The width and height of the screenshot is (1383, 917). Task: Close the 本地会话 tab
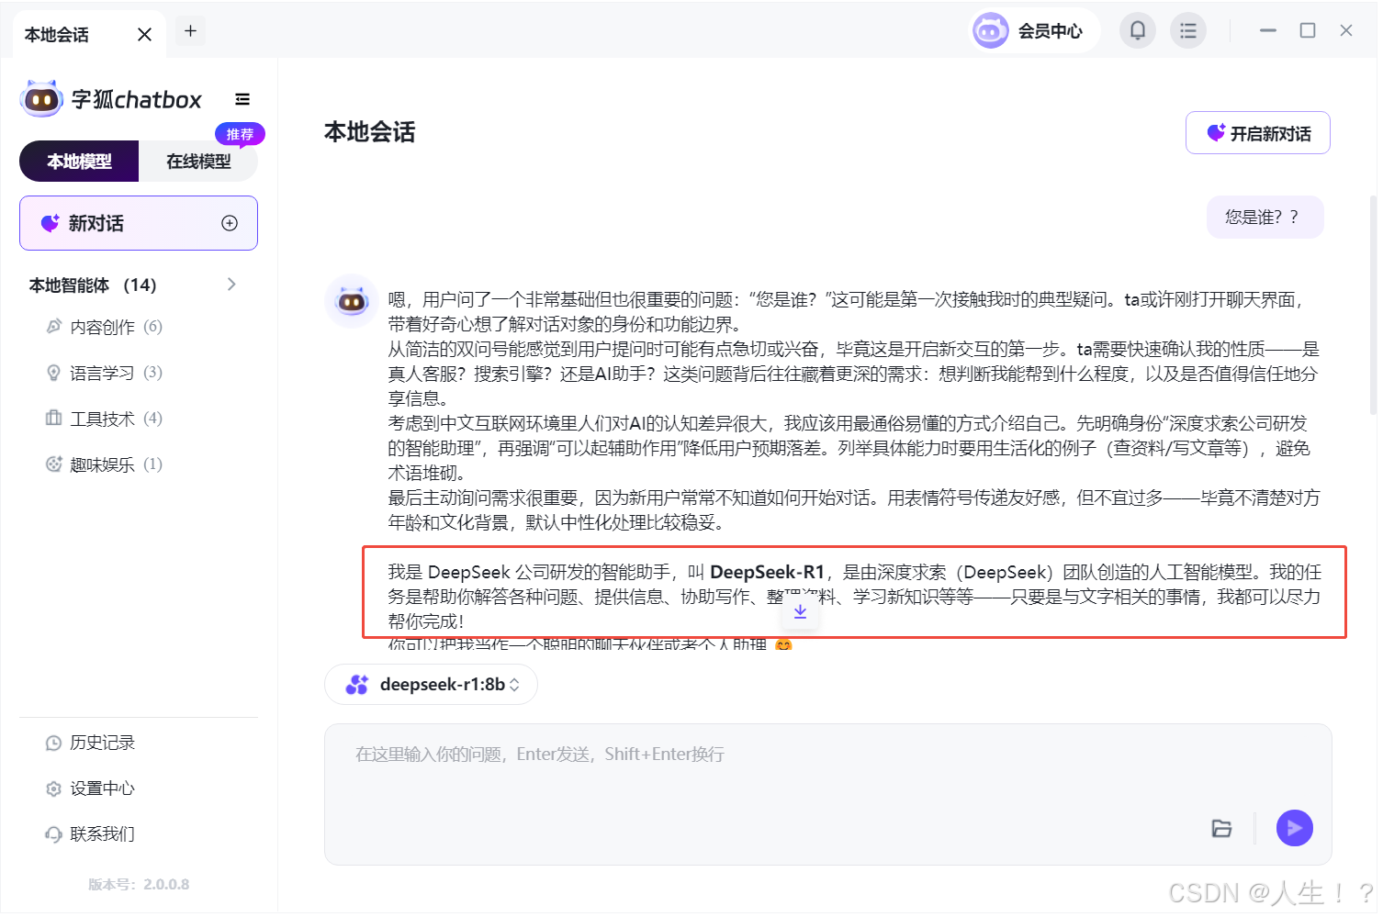click(x=144, y=35)
